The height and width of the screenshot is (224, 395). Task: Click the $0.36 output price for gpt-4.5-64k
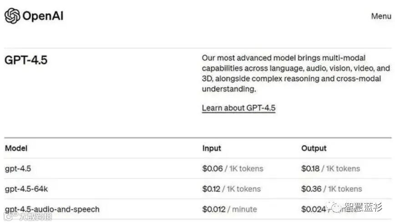[x=311, y=189]
